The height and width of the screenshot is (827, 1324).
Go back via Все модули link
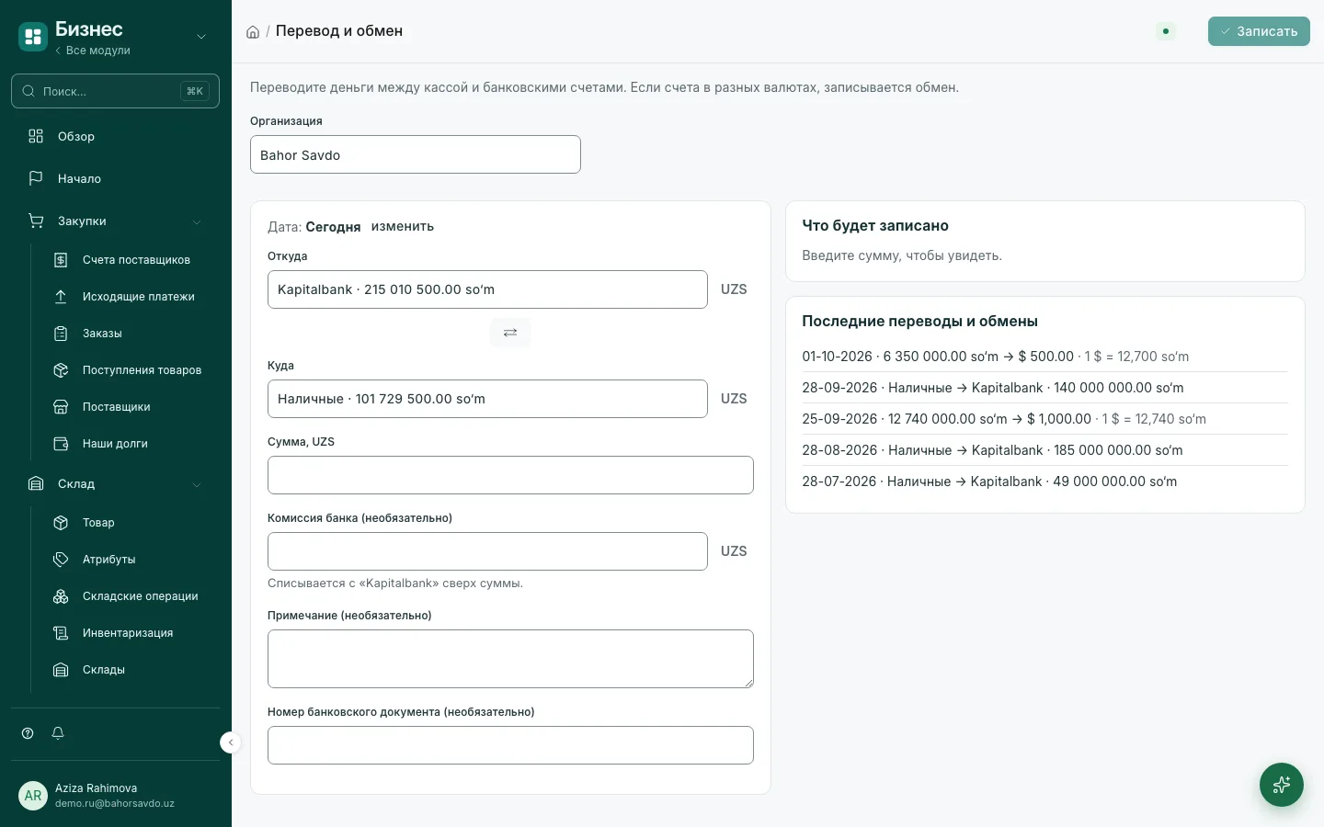93,51
